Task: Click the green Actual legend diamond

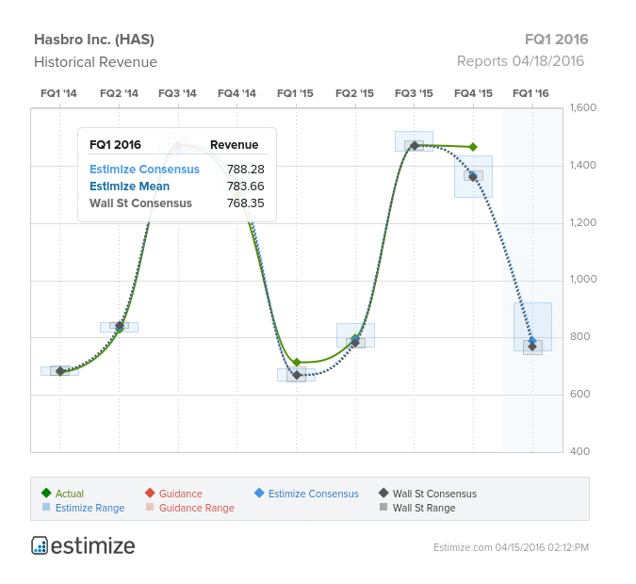Action: tap(46, 493)
